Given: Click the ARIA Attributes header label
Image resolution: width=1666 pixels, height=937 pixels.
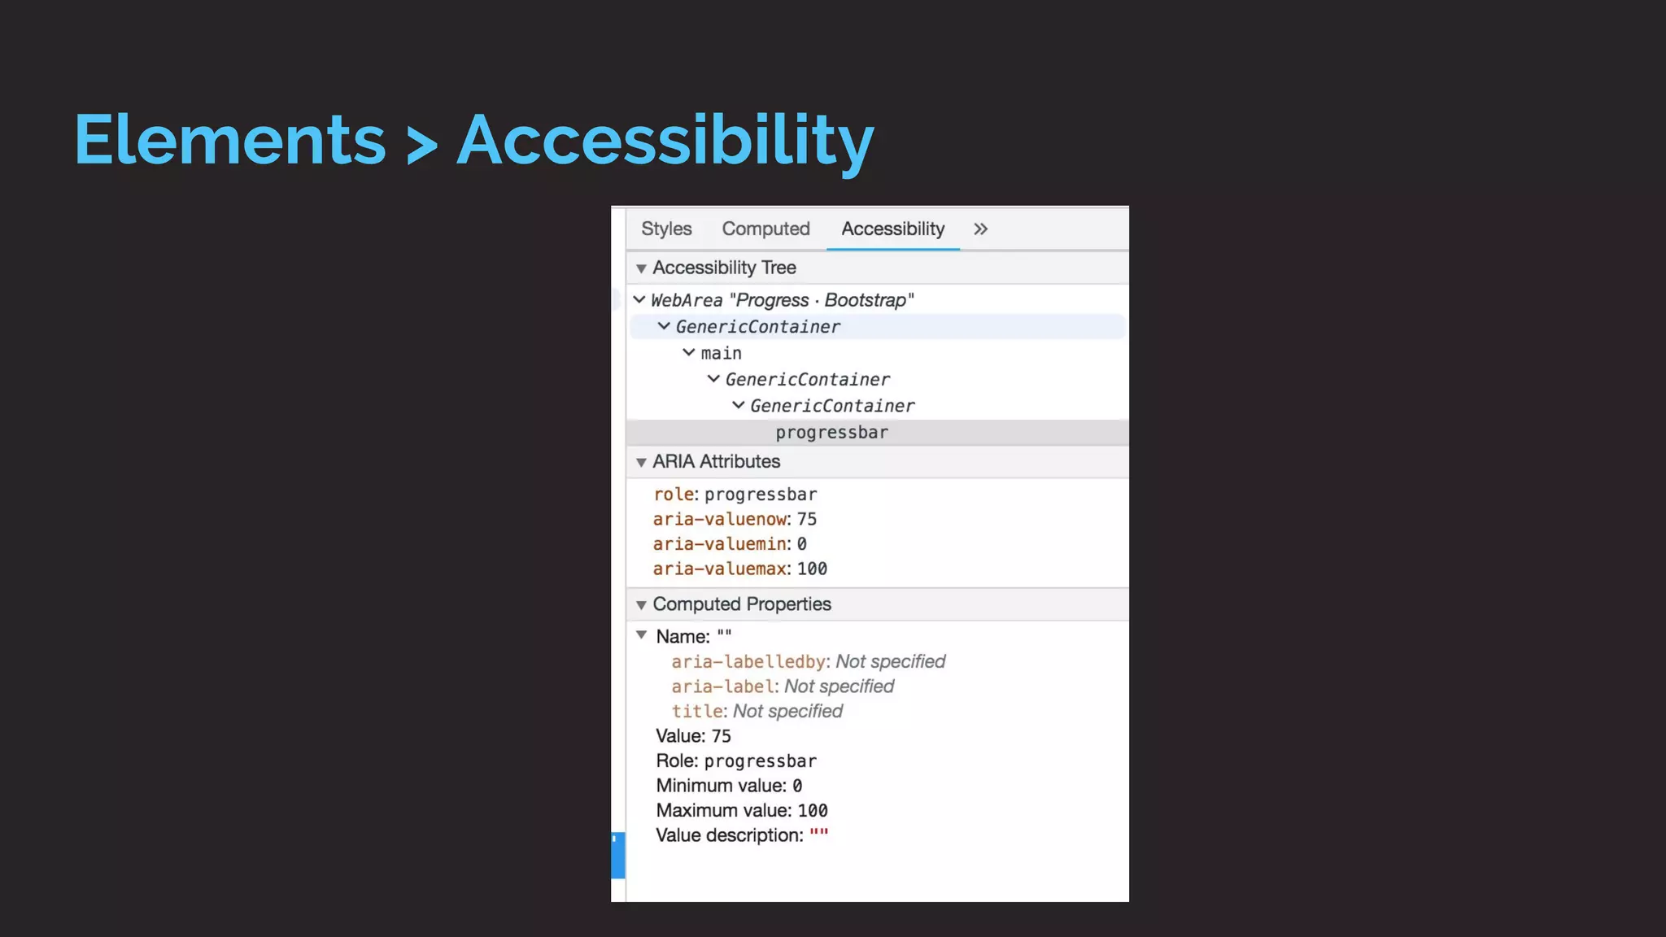Looking at the screenshot, I should click(716, 461).
